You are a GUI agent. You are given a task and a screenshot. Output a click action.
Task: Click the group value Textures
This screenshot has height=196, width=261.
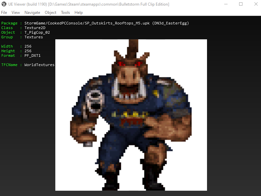click(34, 37)
